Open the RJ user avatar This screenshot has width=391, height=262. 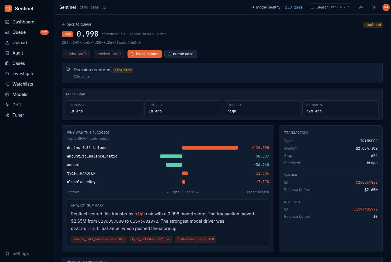[386, 7]
